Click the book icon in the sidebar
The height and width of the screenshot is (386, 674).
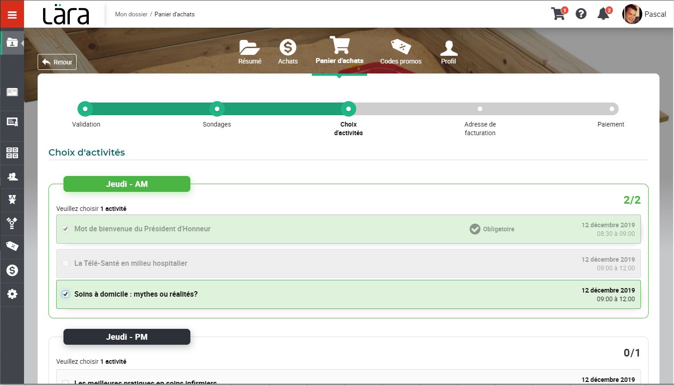coord(12,92)
